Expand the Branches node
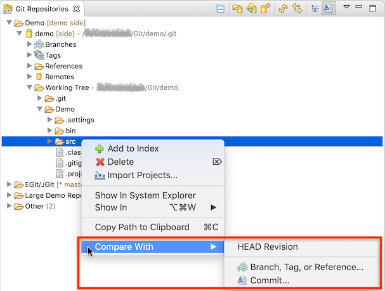 pos(29,44)
